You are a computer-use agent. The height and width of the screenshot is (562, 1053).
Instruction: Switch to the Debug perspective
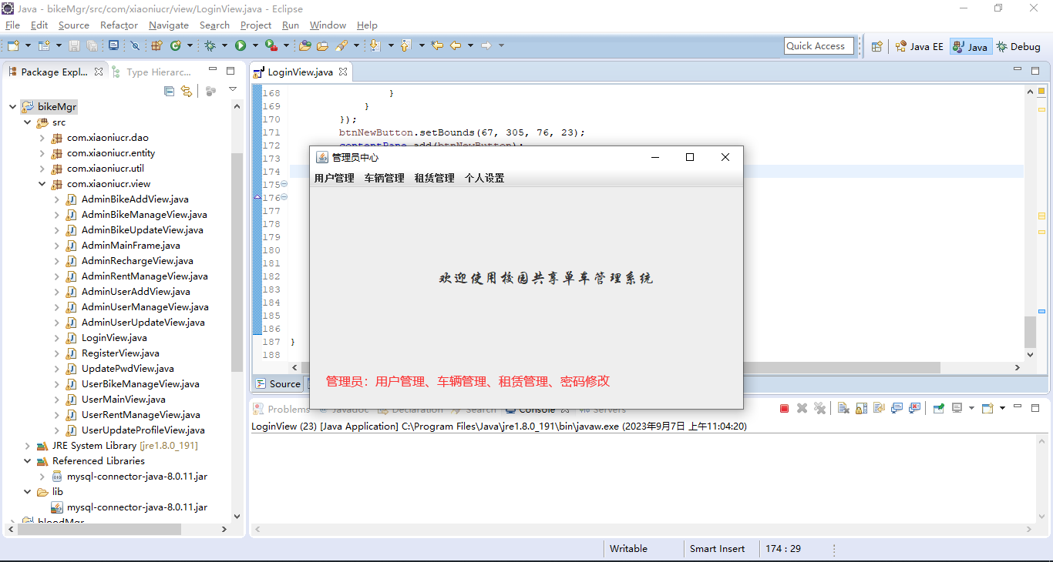click(1018, 46)
